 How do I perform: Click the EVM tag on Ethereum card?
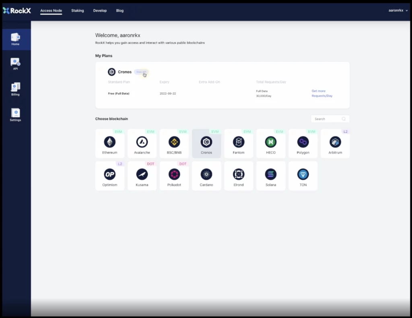point(118,131)
